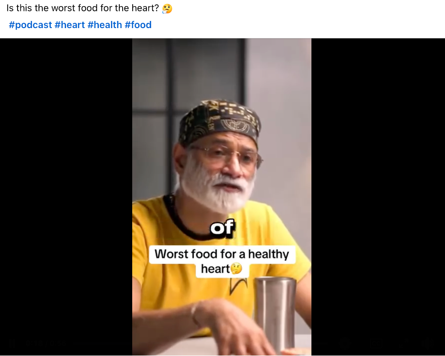
Task: Click the 'Worst food for a healthy heart' overlay
Action: pos(222,254)
